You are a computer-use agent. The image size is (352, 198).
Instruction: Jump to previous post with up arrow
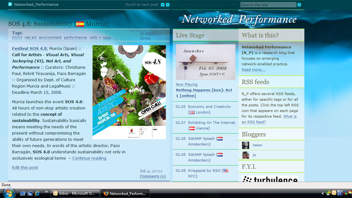coord(168,5)
